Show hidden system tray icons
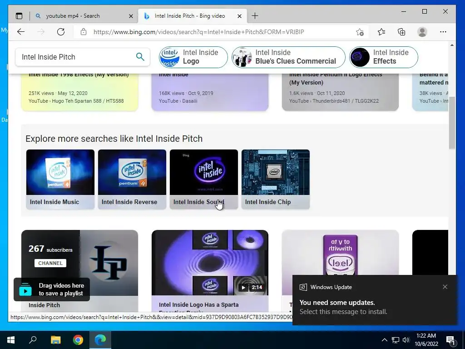The image size is (465, 349). (384, 340)
